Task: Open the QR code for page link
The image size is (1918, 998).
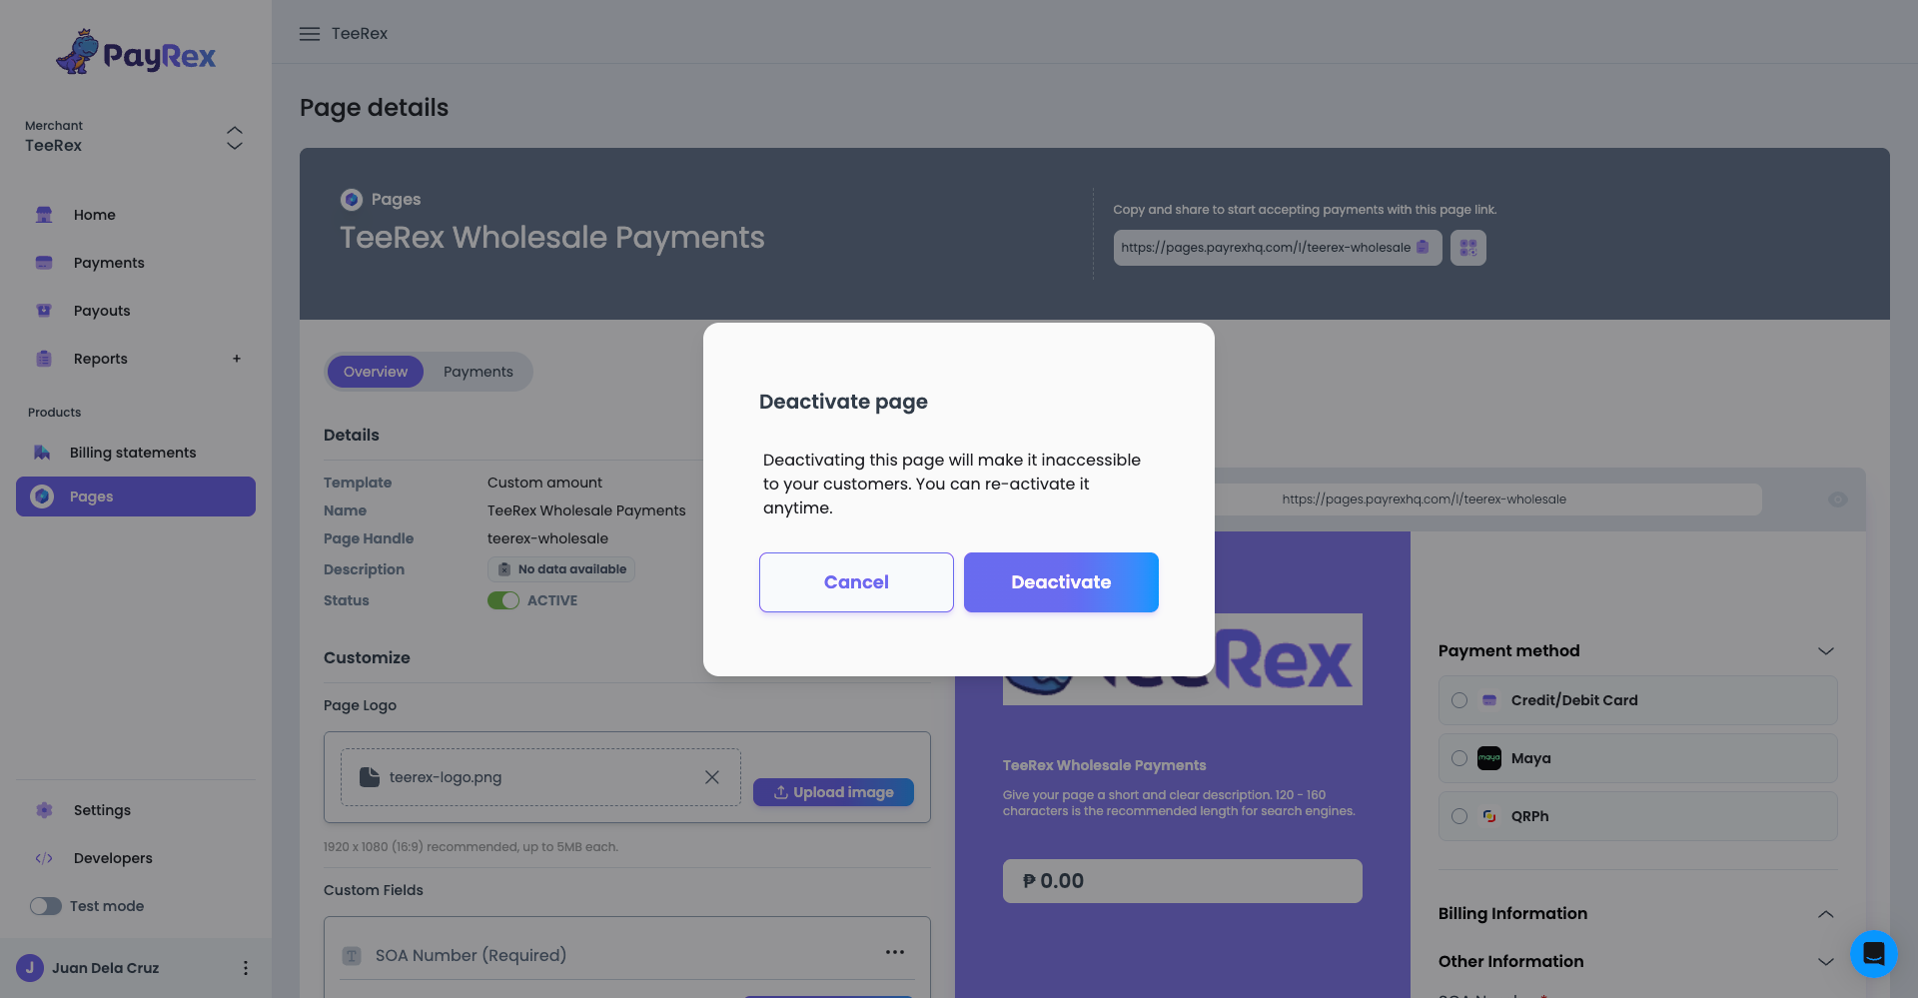Action: click(x=1467, y=248)
